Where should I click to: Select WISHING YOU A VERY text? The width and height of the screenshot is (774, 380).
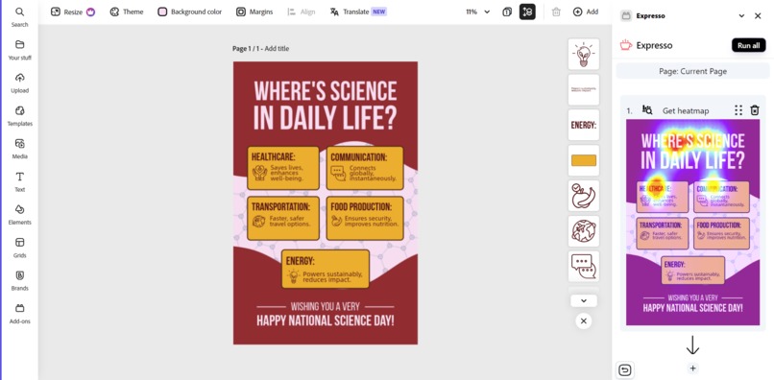tap(325, 306)
